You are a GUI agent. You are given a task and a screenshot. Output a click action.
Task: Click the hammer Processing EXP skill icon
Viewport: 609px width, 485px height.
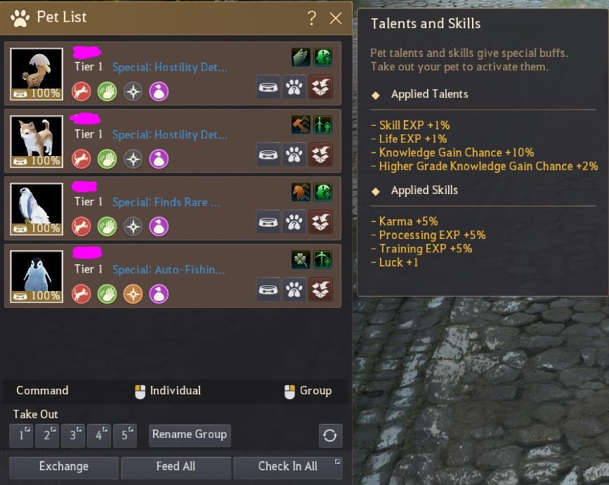pyautogui.click(x=301, y=124)
